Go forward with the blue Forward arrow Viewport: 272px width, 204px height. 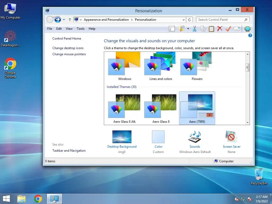[x=58, y=20]
